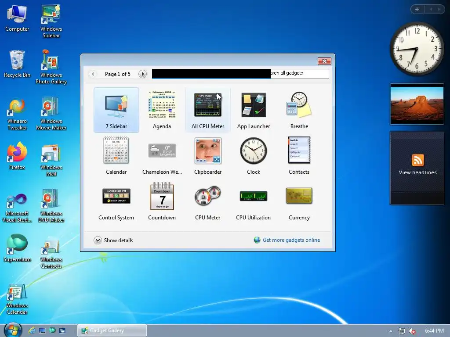The width and height of the screenshot is (450, 337).
Task: Select the Contacts gadget
Action: (x=299, y=156)
